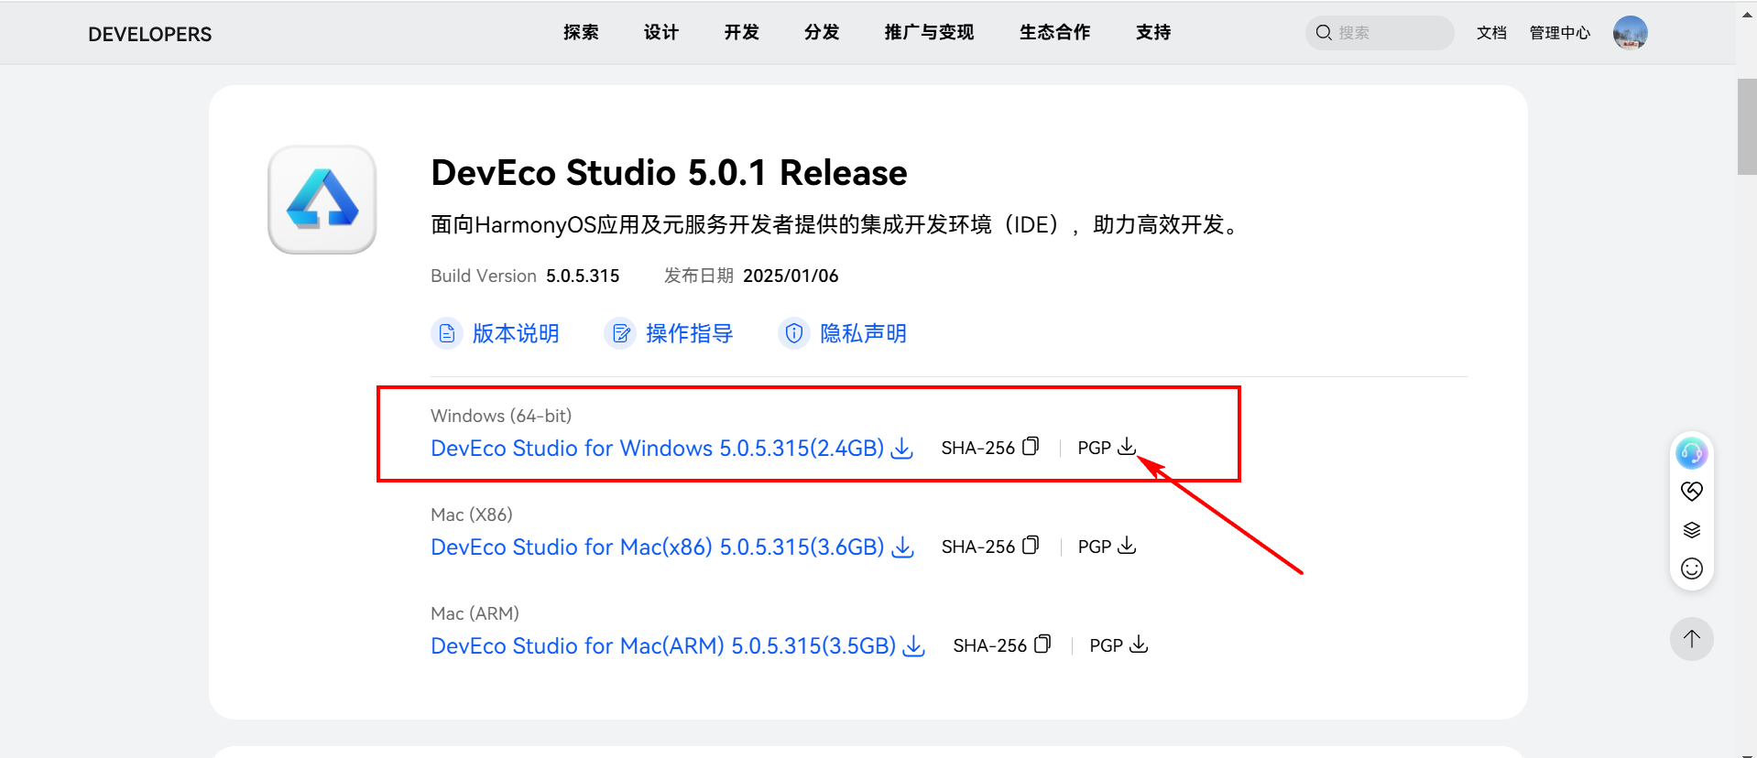Copy SHA-256 for the Mac(ARM) package
1757x758 pixels.
pos(1042,644)
